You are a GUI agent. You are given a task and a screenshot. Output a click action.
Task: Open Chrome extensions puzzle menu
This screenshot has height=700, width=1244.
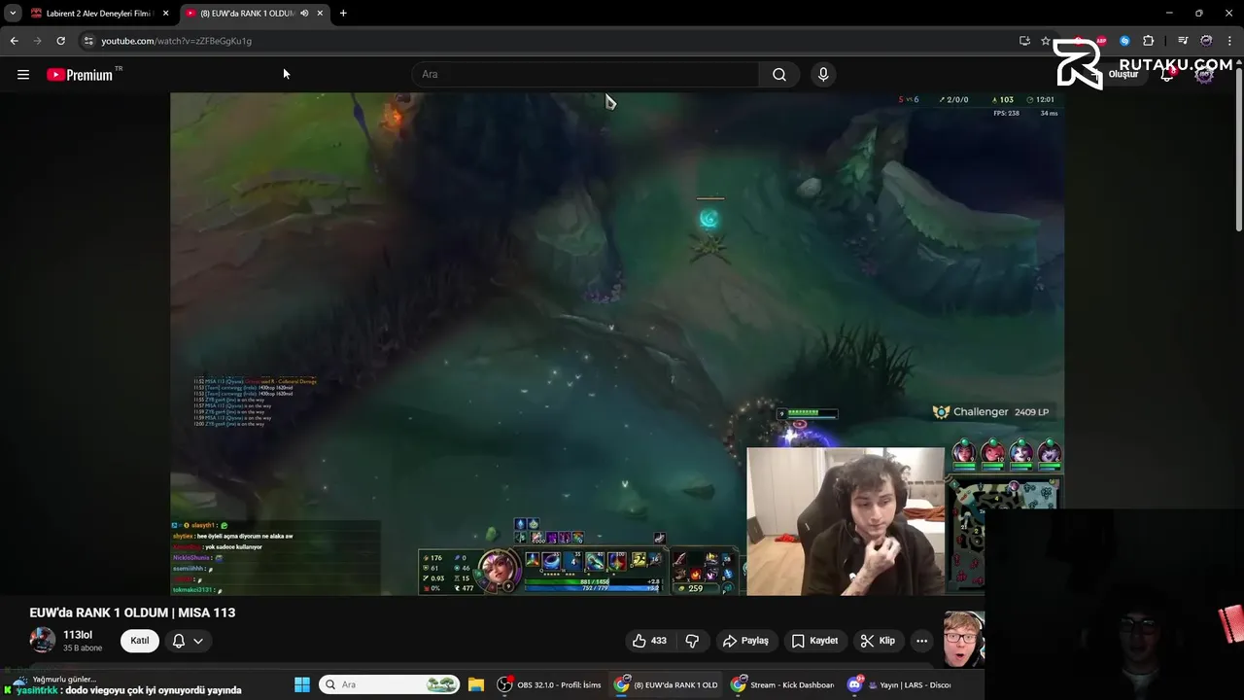[1149, 41]
